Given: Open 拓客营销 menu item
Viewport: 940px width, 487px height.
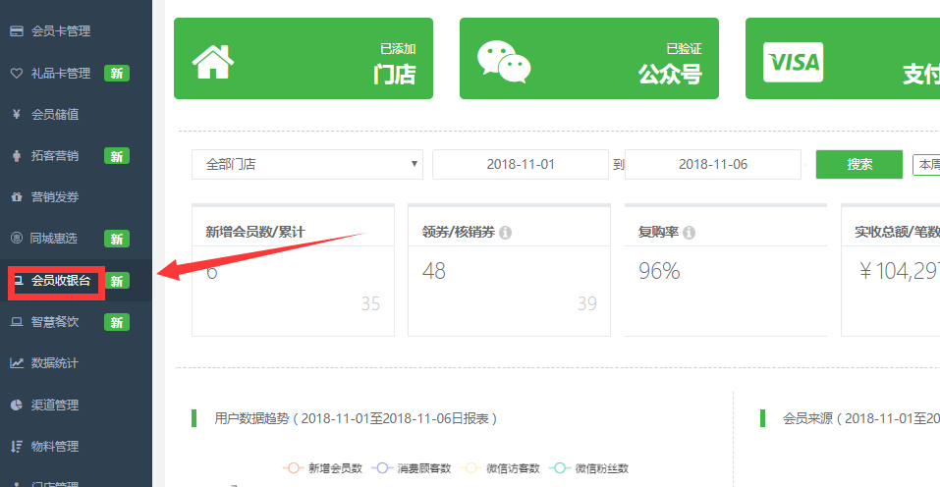Looking at the screenshot, I should point(55,156).
